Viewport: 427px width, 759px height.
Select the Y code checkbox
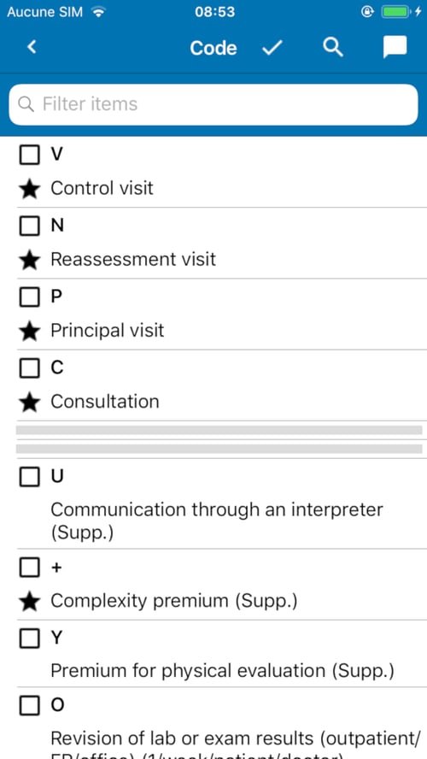[30, 638]
